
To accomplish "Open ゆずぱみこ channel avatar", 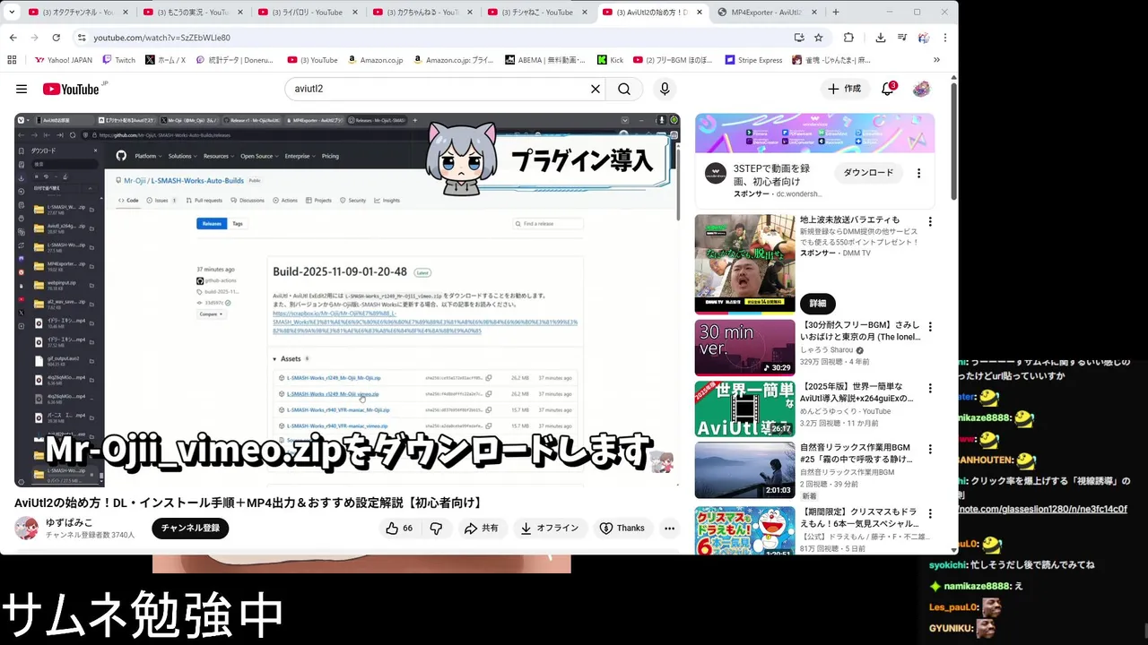I will click(27, 529).
